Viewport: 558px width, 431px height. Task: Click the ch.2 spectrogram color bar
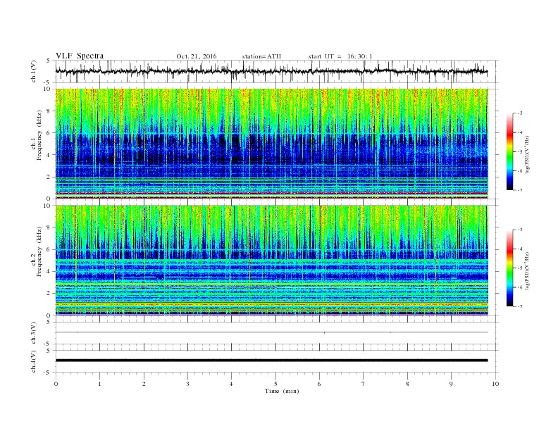[510, 268]
